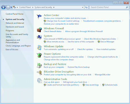Check firewall status

tap(53, 31)
